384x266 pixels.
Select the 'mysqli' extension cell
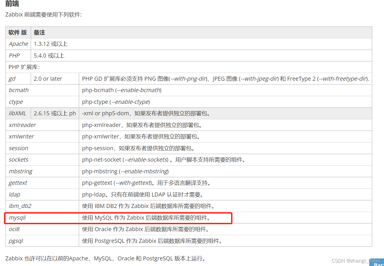point(42,218)
